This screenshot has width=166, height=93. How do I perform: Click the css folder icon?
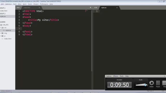(x=3, y=28)
